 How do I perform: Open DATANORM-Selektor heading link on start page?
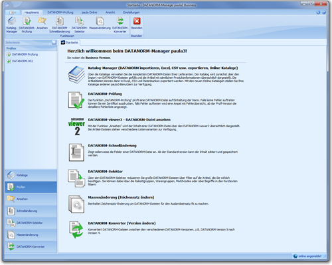[x=106, y=172]
